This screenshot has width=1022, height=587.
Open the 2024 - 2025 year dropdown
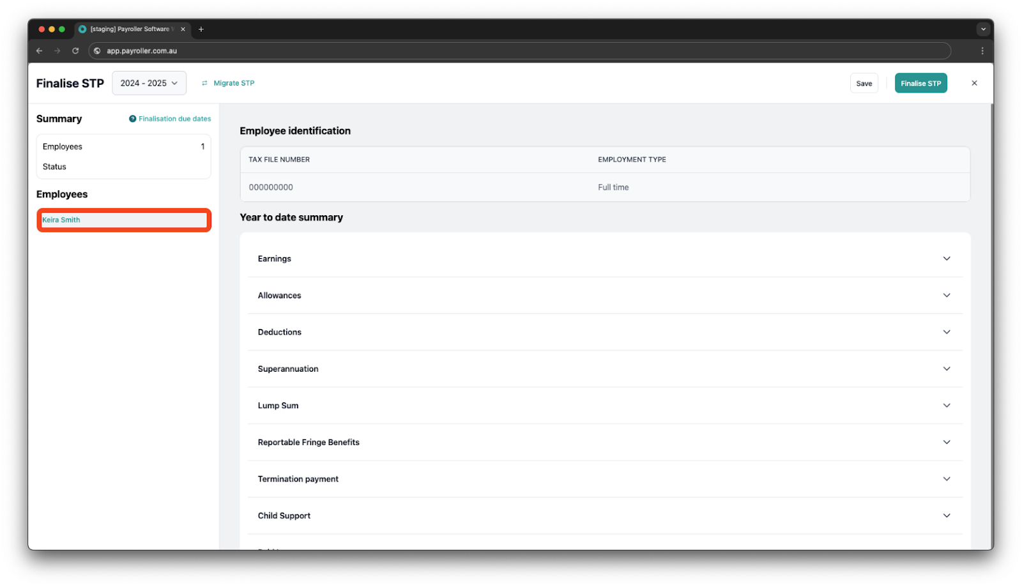point(149,83)
